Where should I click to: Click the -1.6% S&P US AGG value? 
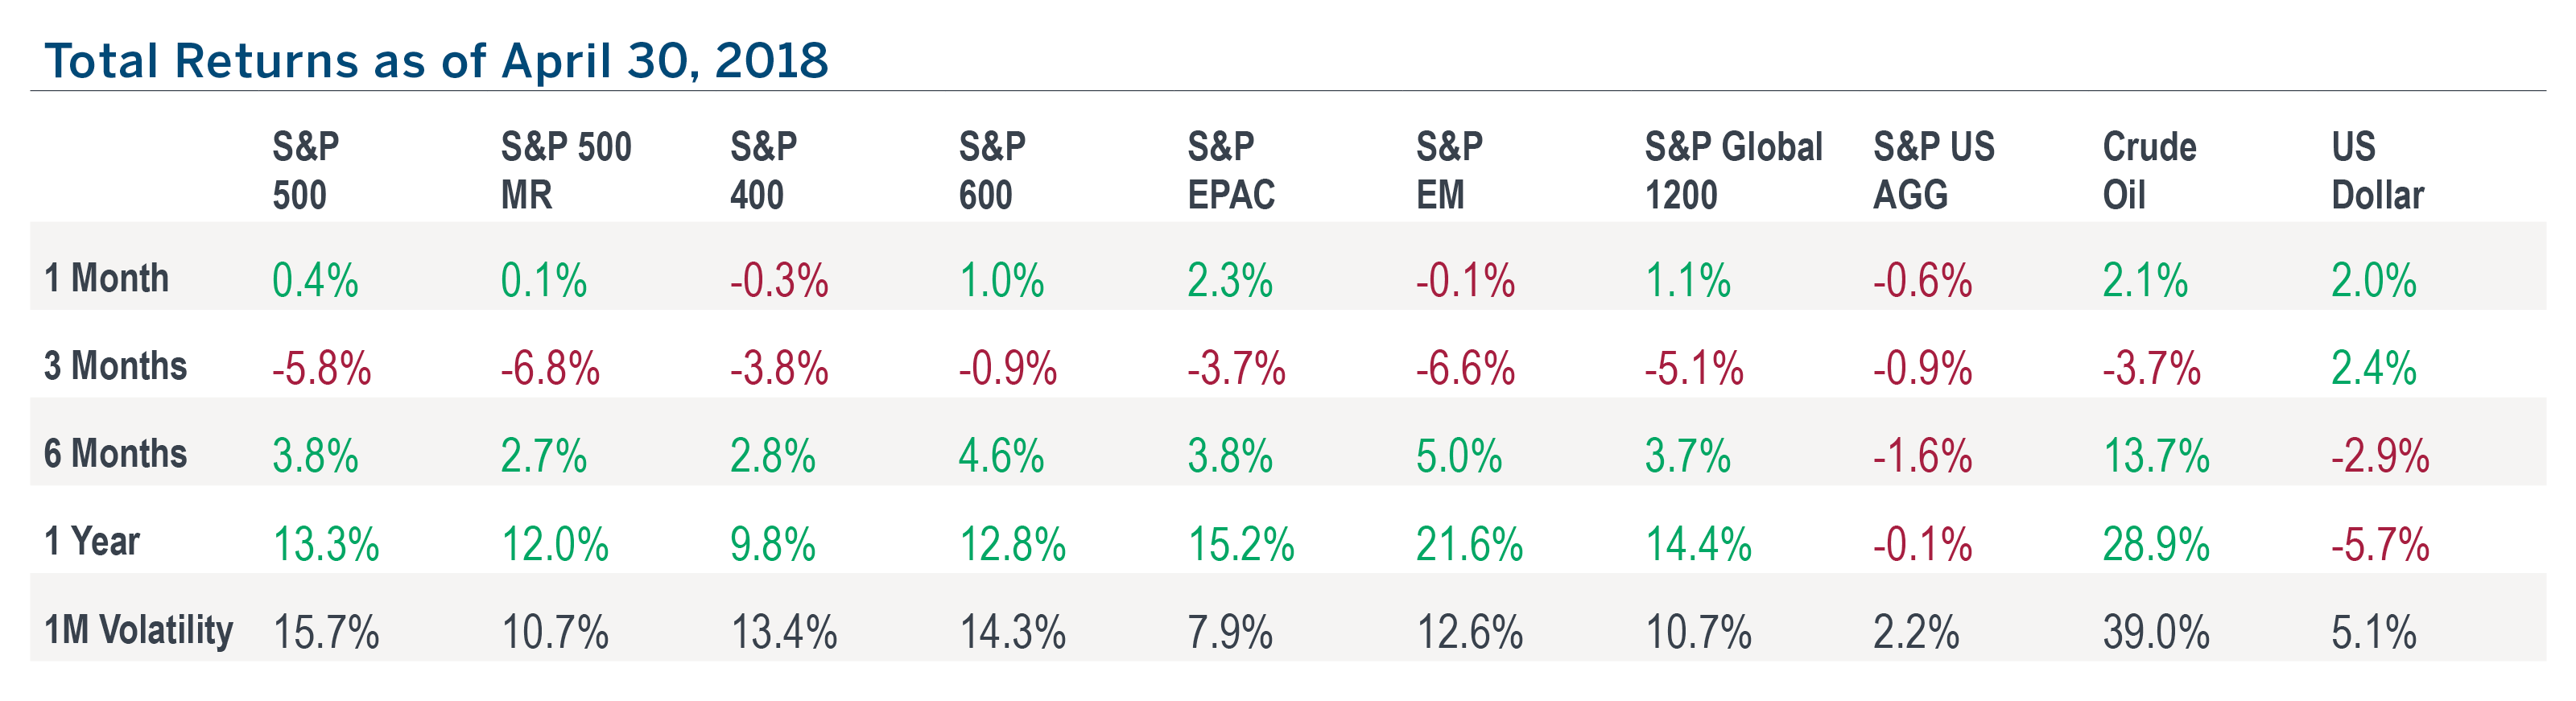pos(1922,457)
